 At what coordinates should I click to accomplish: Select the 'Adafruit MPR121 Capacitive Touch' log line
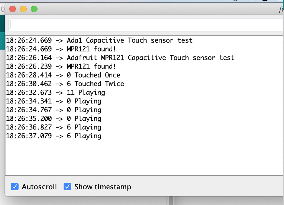(120, 58)
